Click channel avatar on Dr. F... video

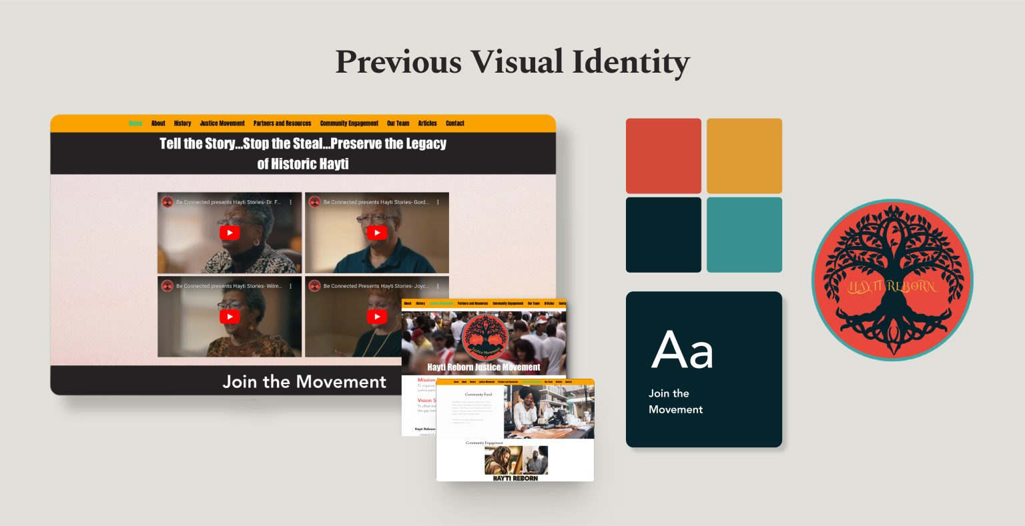tap(167, 202)
